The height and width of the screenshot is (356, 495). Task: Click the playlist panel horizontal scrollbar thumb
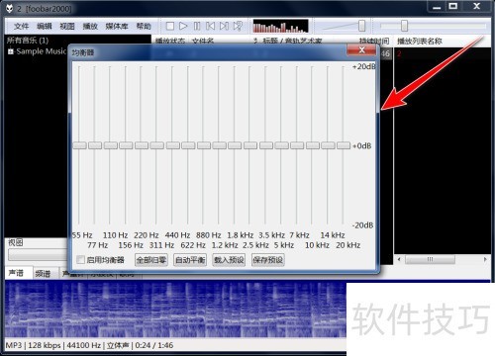[x=430, y=259]
